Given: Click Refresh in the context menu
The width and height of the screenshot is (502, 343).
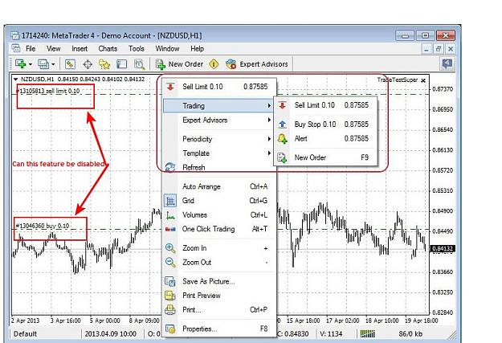Looking at the screenshot, I should (x=219, y=167).
